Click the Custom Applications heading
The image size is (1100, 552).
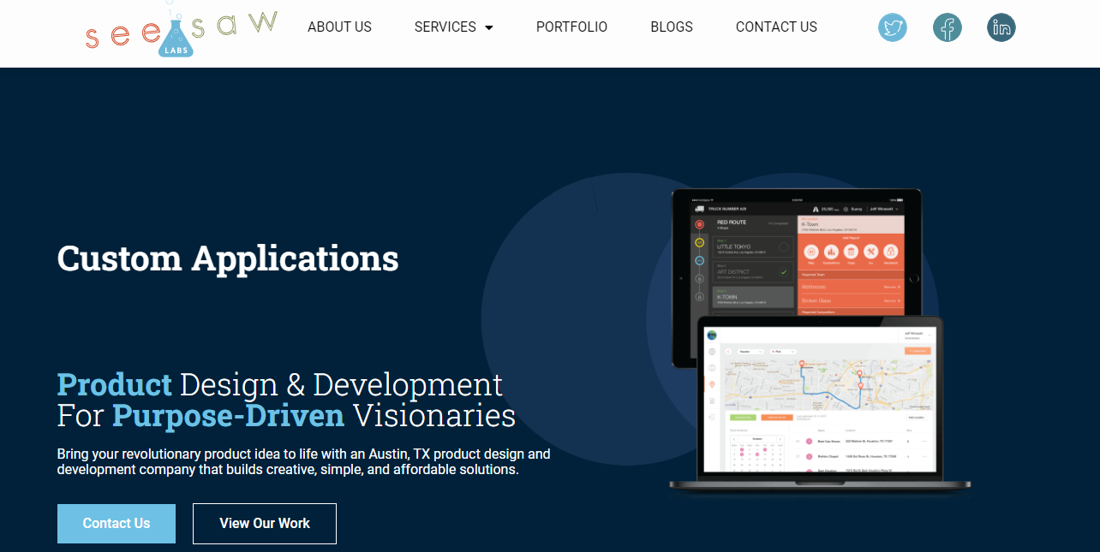228,258
